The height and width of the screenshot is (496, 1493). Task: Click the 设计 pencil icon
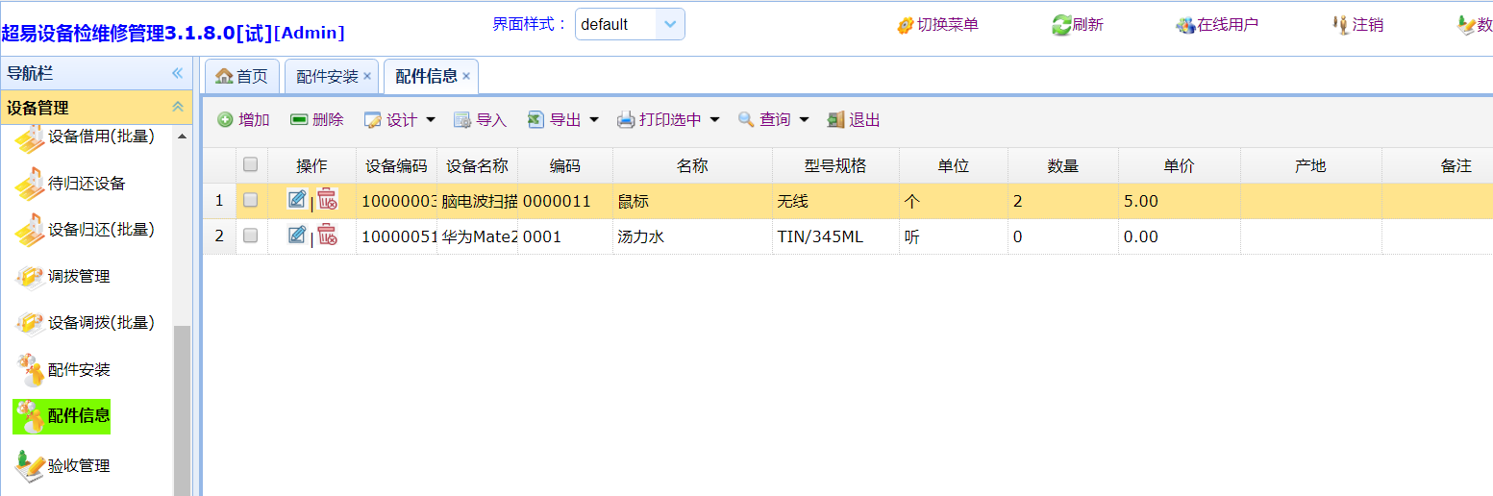(x=372, y=120)
